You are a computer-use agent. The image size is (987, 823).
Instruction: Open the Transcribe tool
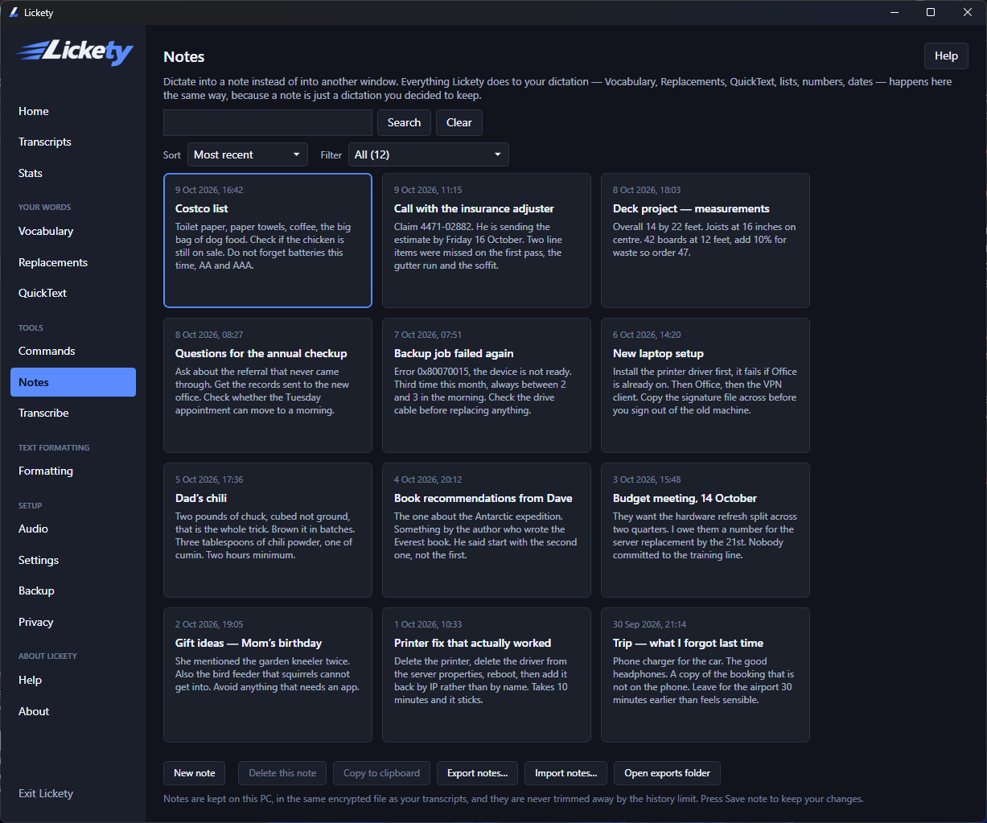(x=73, y=413)
